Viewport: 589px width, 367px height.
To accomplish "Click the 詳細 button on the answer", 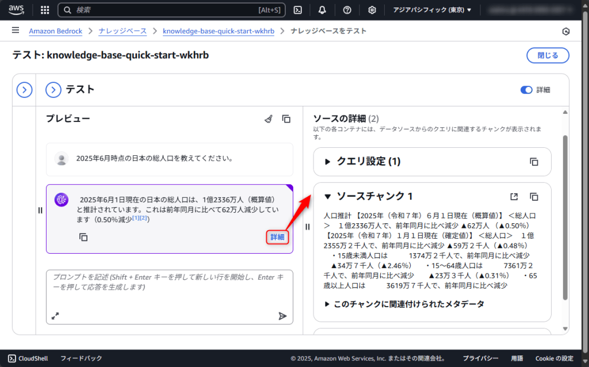I will click(277, 237).
